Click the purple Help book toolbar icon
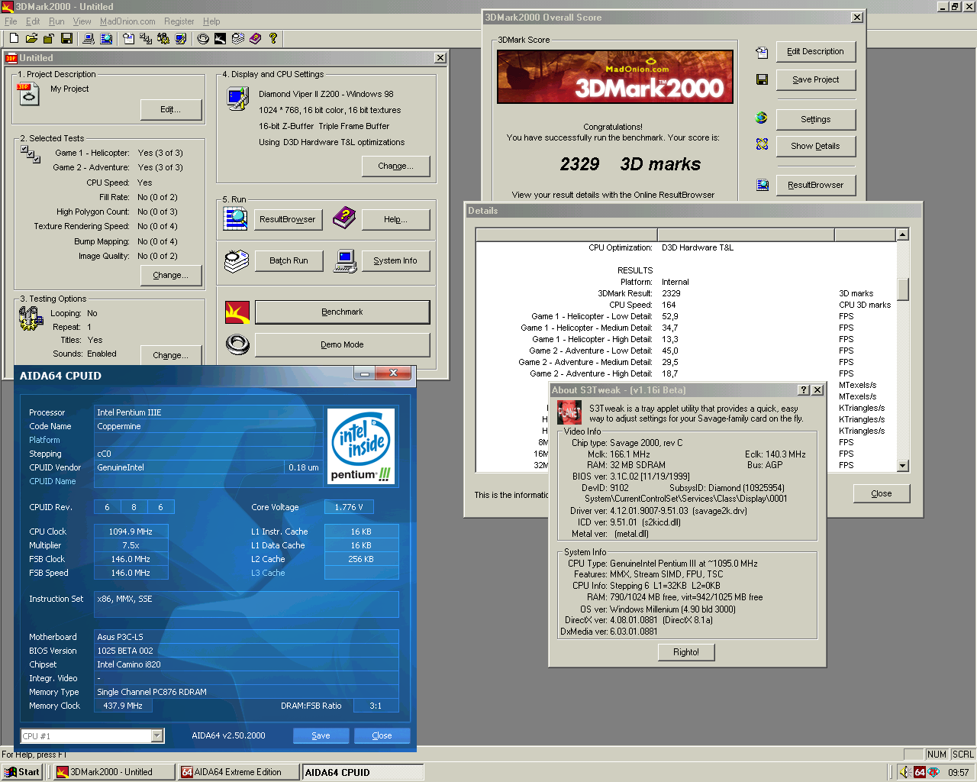This screenshot has width=977, height=782. click(x=255, y=38)
